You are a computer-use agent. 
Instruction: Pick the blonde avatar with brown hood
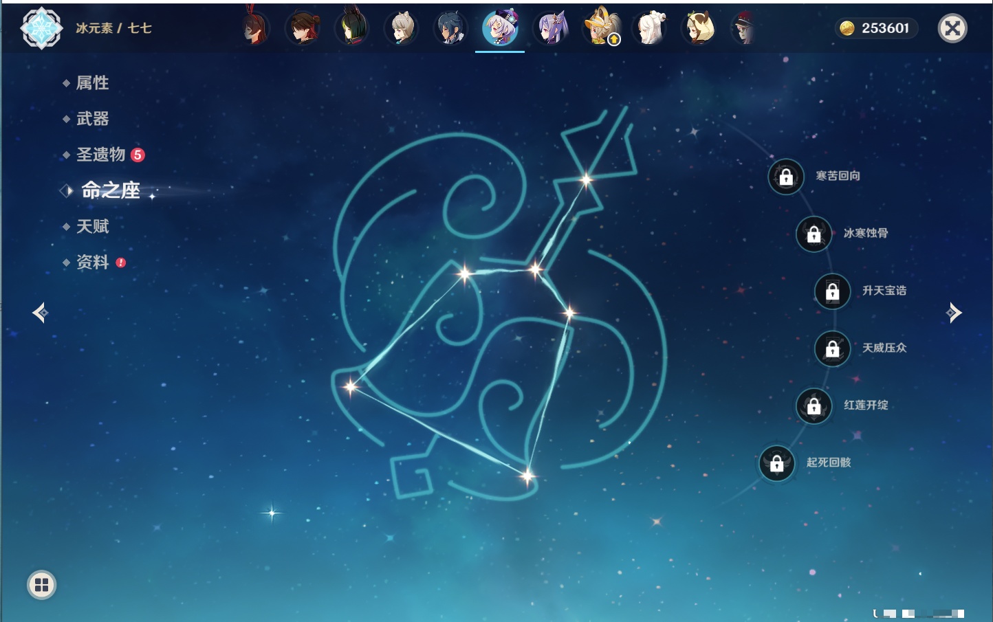coord(699,28)
